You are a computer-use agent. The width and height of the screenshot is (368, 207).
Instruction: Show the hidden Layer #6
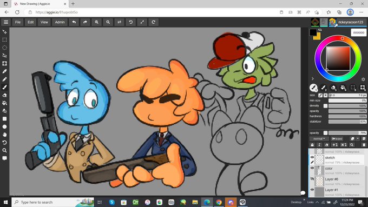pyautogui.click(x=312, y=179)
